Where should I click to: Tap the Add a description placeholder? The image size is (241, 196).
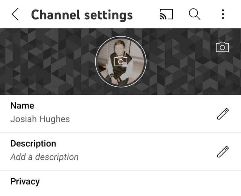(45, 157)
